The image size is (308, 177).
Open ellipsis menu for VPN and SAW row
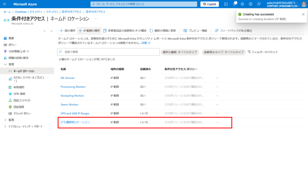[217, 113]
